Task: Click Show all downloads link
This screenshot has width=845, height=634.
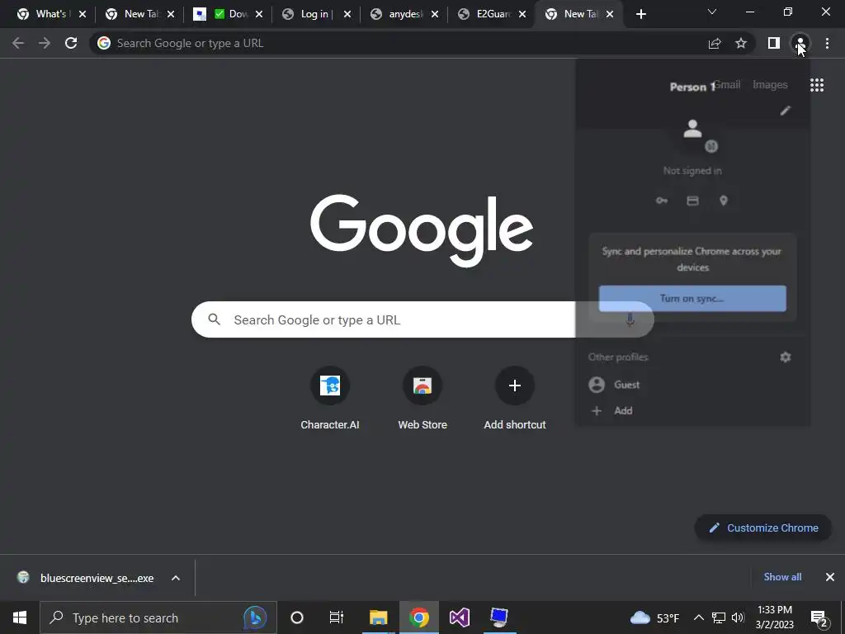Action: coord(782,577)
